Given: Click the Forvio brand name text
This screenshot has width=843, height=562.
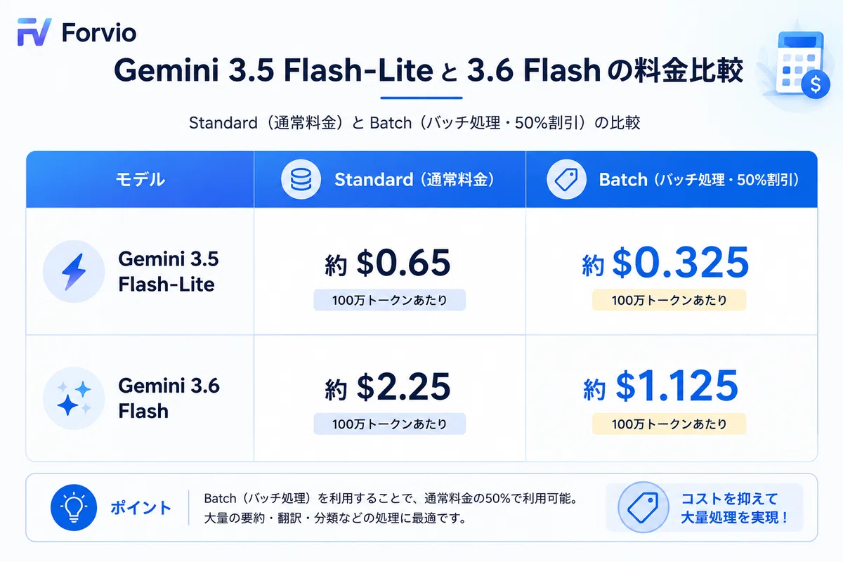Looking at the screenshot, I should 99,32.
